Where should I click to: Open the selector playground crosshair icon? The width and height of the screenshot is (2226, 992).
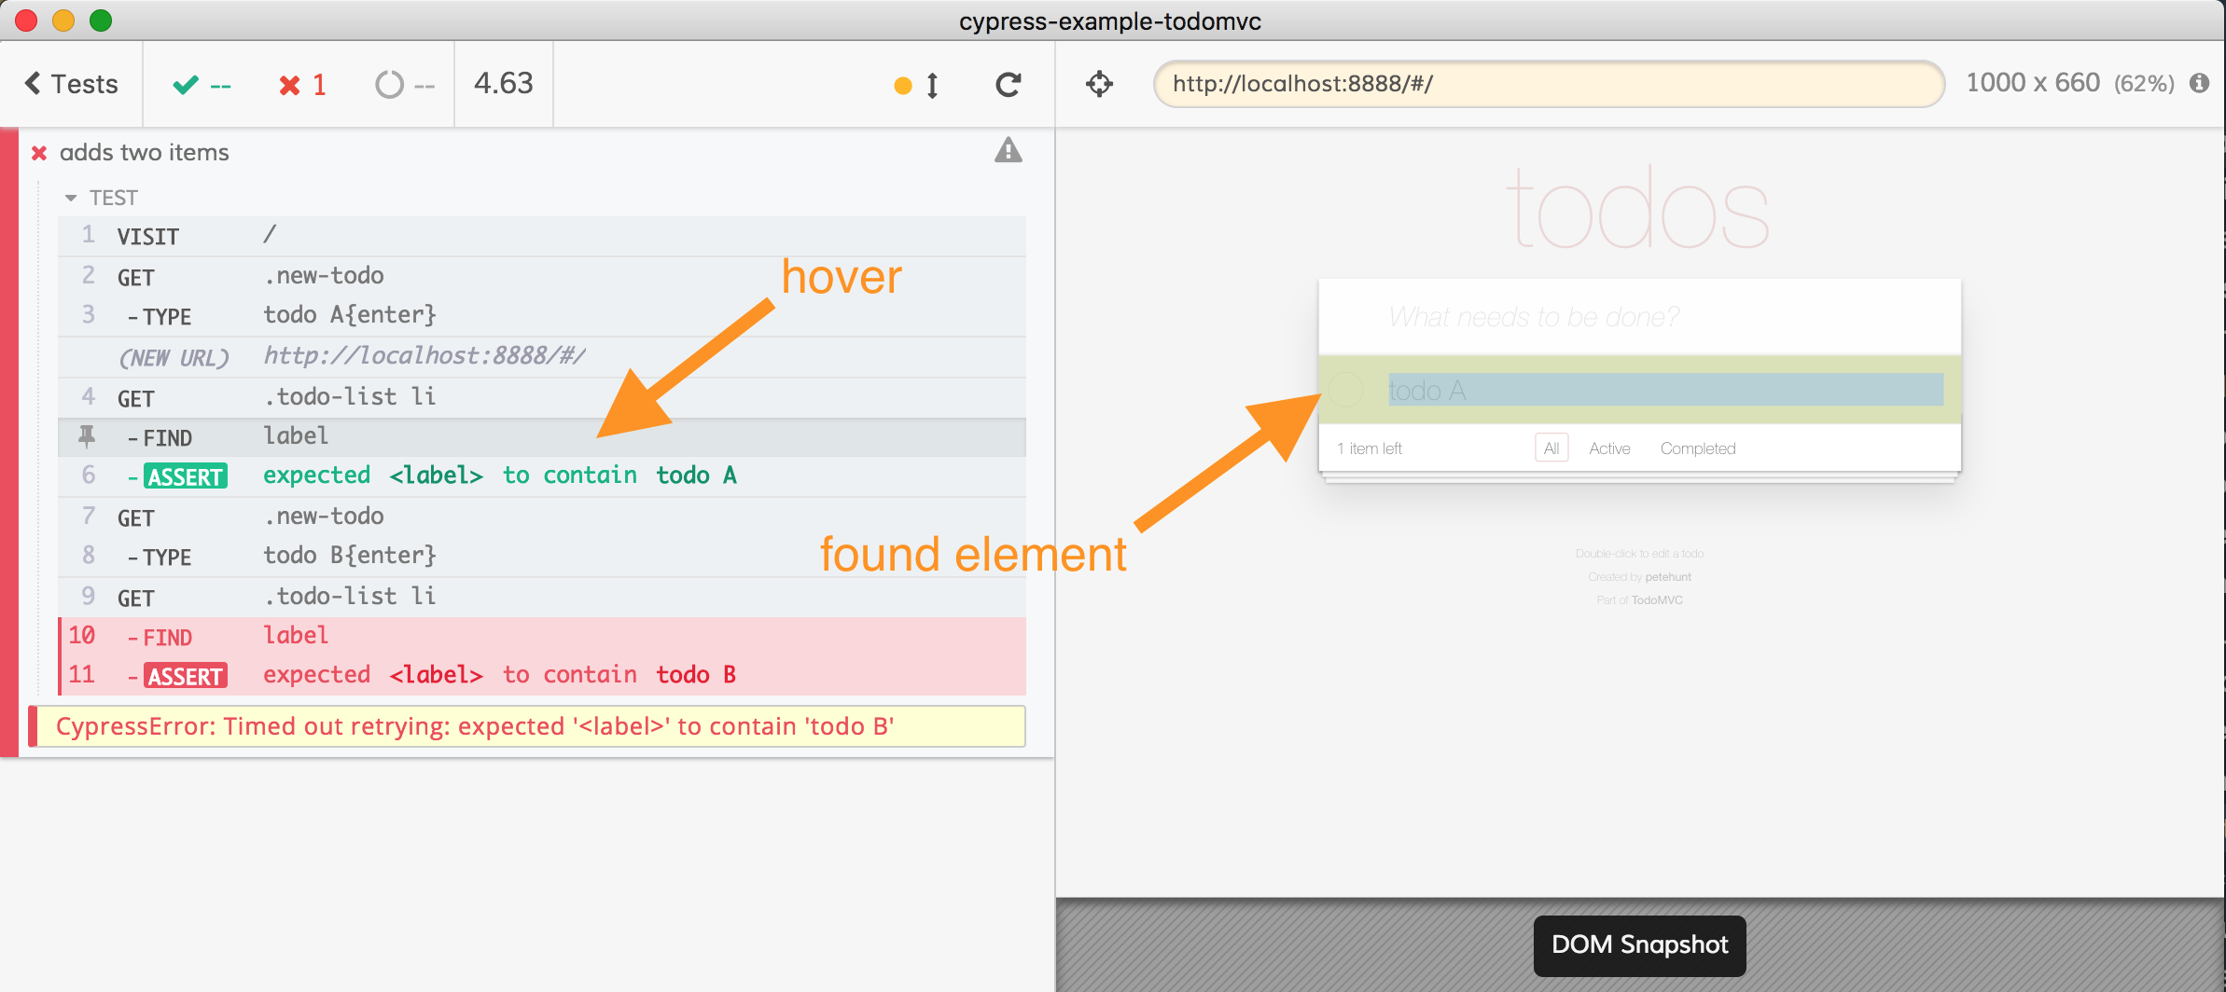[1099, 84]
